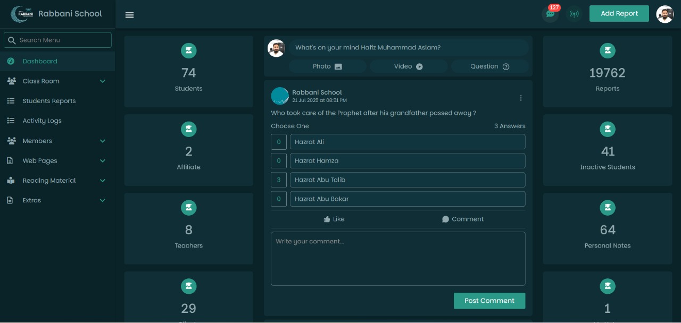Click the Video post button
681x323 pixels.
409,66
